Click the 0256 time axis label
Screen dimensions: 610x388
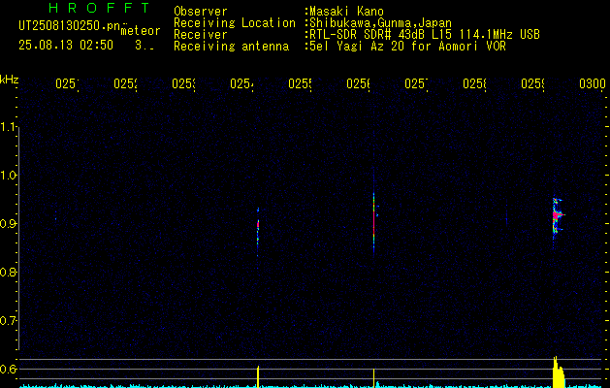point(358,83)
